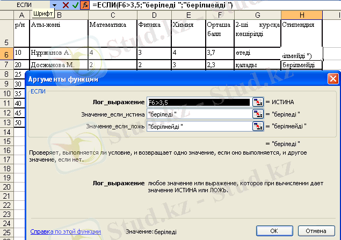341x240 pixels.
Task: Focus the Значение_если_ложь text field
Action: [198, 127]
